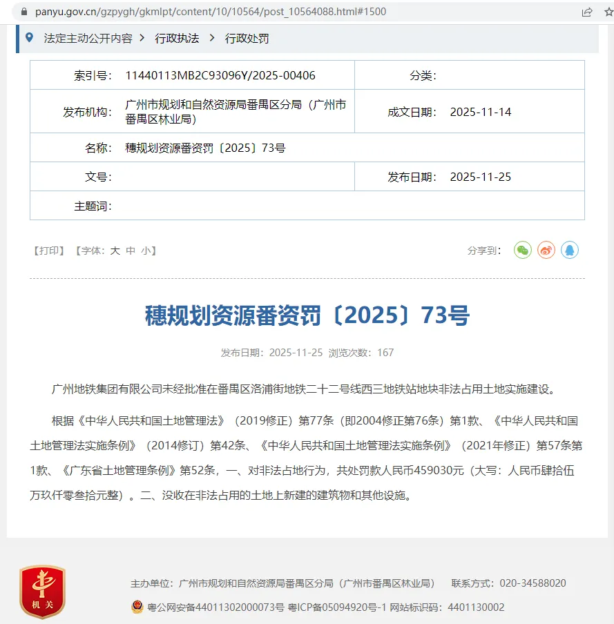Screen dimensions: 614x624
Task: Click the 发布机构 value 广州市规划和自然资源局番禺区分局
Action: point(236,112)
